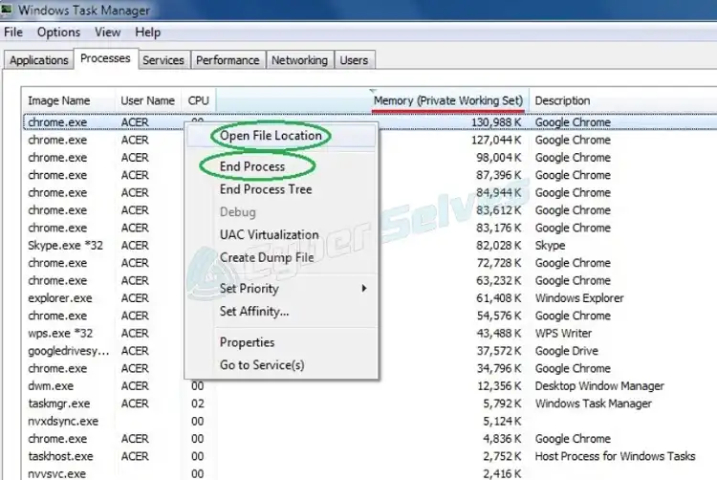Click the 12,356 K memory value
Image resolution: width=717 pixels, height=480 pixels.
[x=499, y=386]
